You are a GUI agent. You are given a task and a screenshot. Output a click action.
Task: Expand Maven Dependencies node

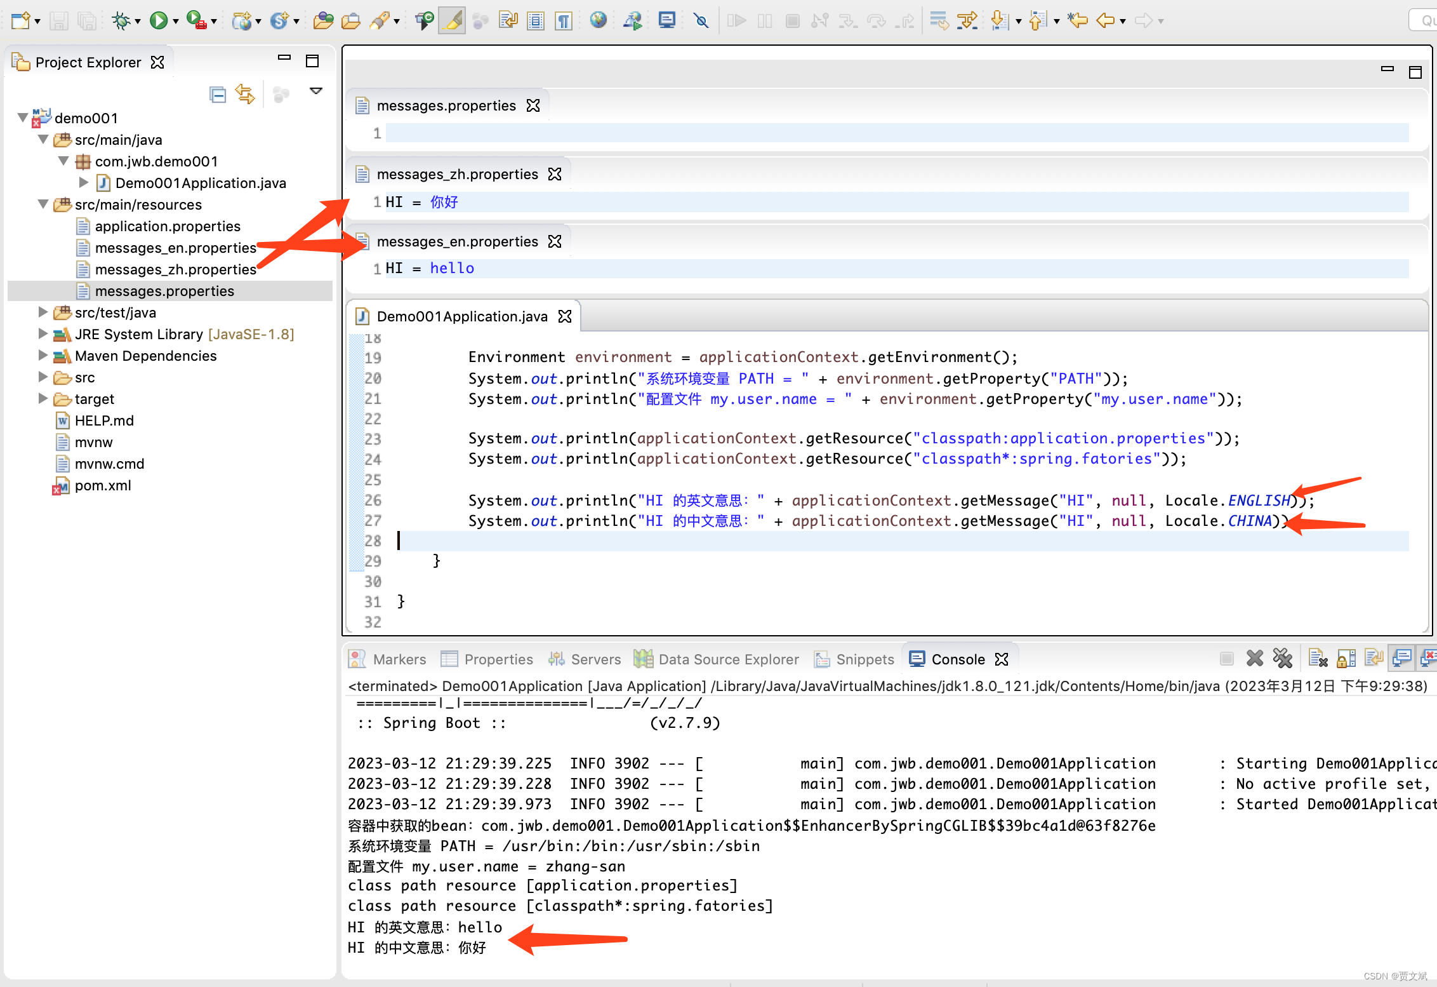click(x=43, y=355)
